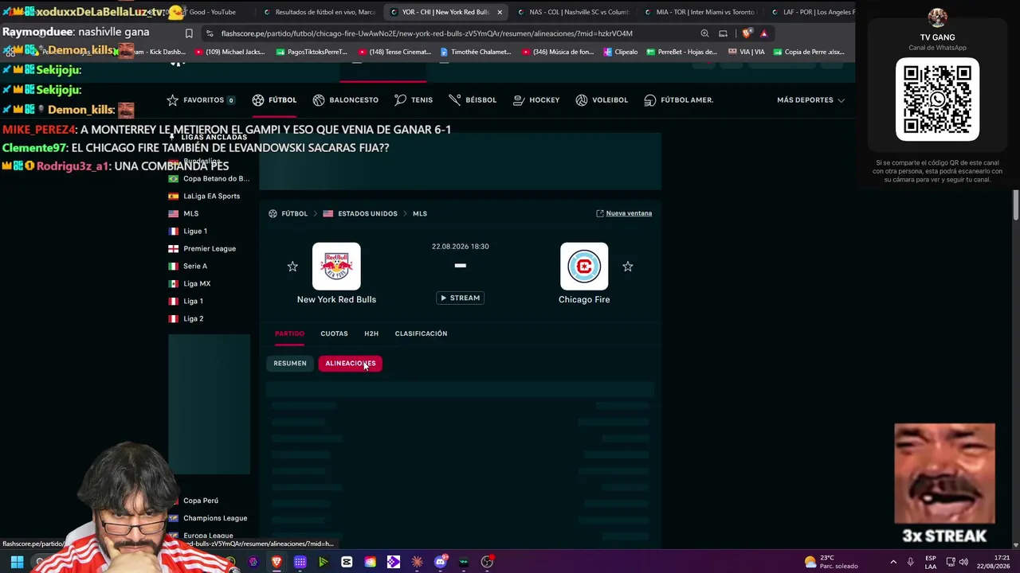
Task: Open the weather widget showing 23°C
Action: [x=831, y=562]
